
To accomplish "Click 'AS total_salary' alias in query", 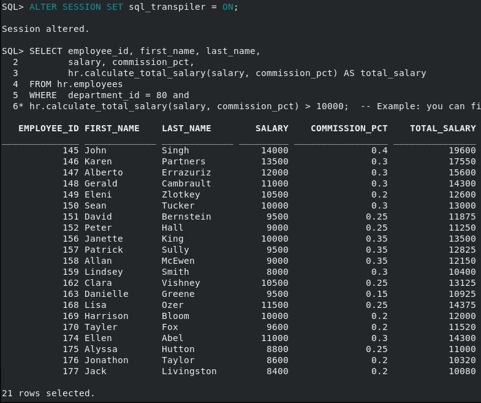I will point(385,73).
